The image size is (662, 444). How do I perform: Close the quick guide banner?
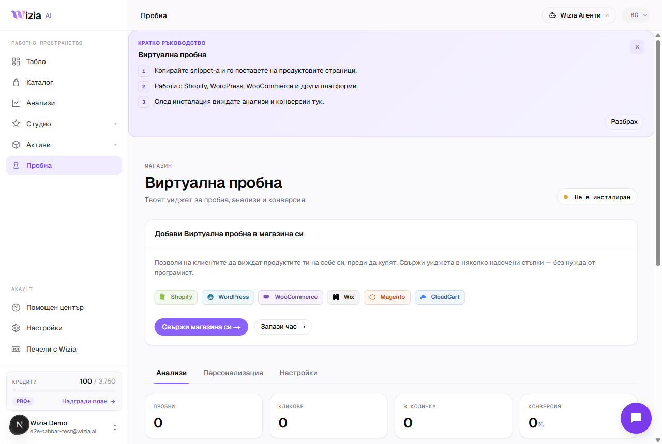[637, 47]
